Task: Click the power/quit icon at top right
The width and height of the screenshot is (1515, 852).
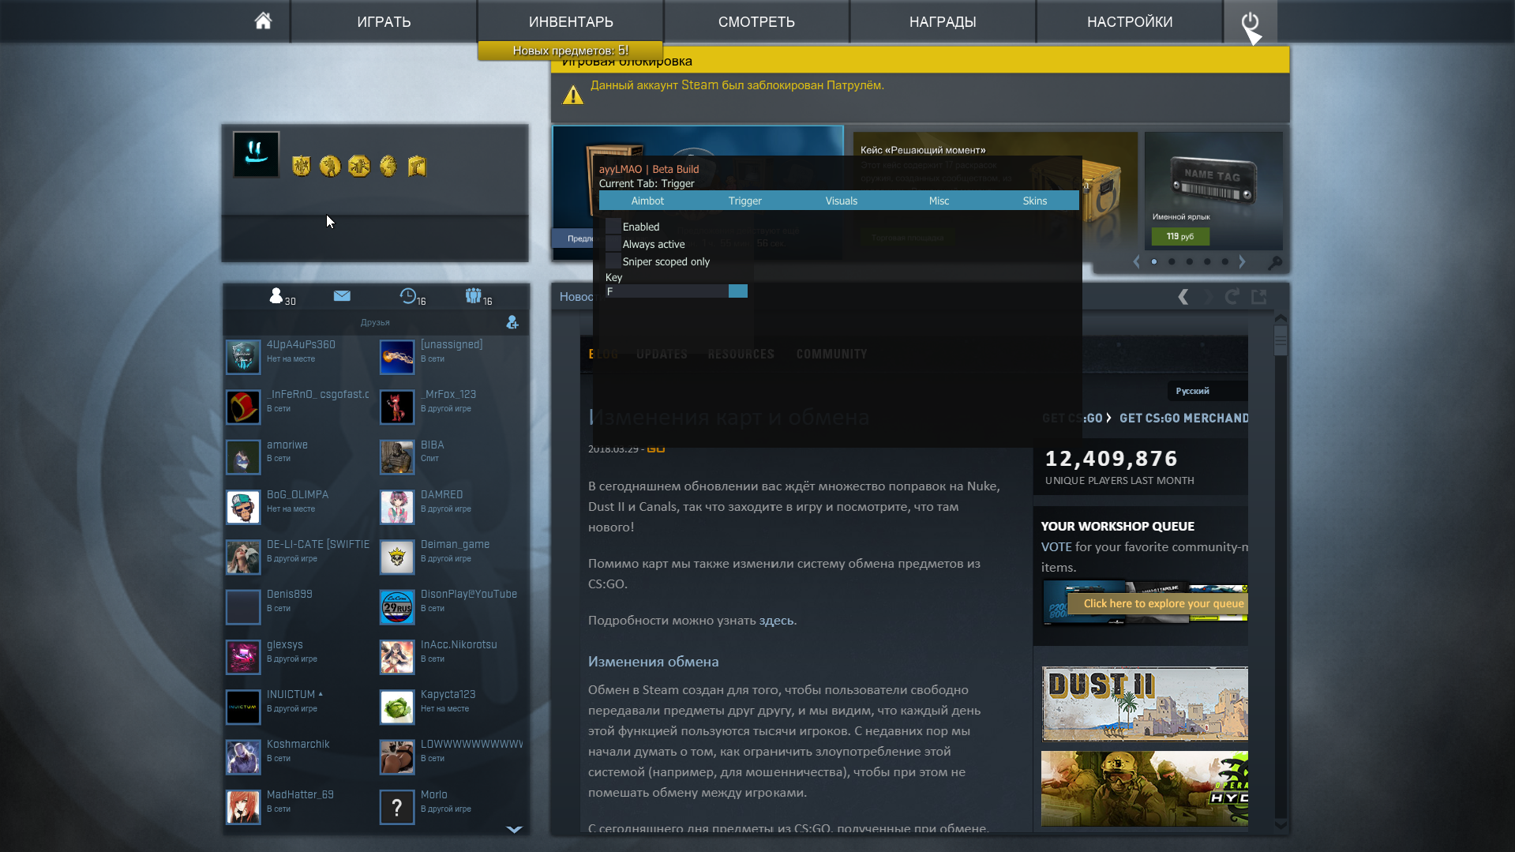Action: (1251, 21)
